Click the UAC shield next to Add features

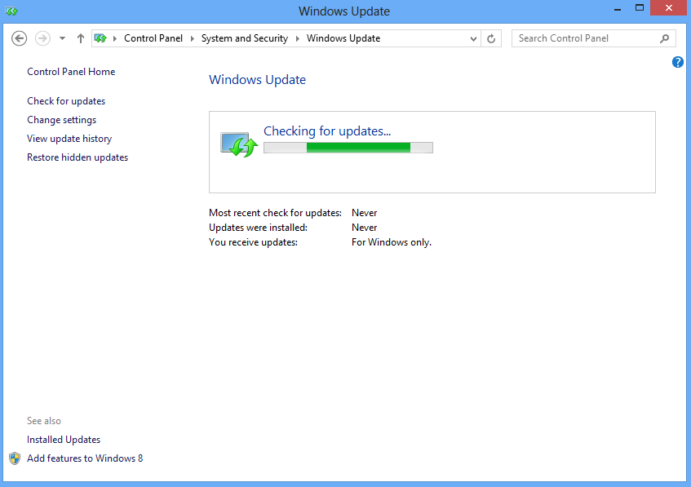coord(16,458)
